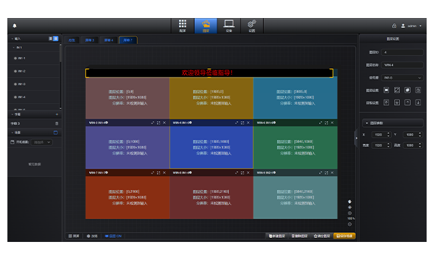Switch to the Screen 3 tab
The height and width of the screenshot is (260, 434).
pos(89,40)
